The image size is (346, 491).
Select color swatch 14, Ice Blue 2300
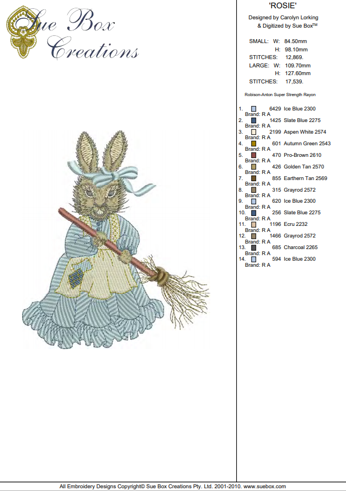pos(254,259)
